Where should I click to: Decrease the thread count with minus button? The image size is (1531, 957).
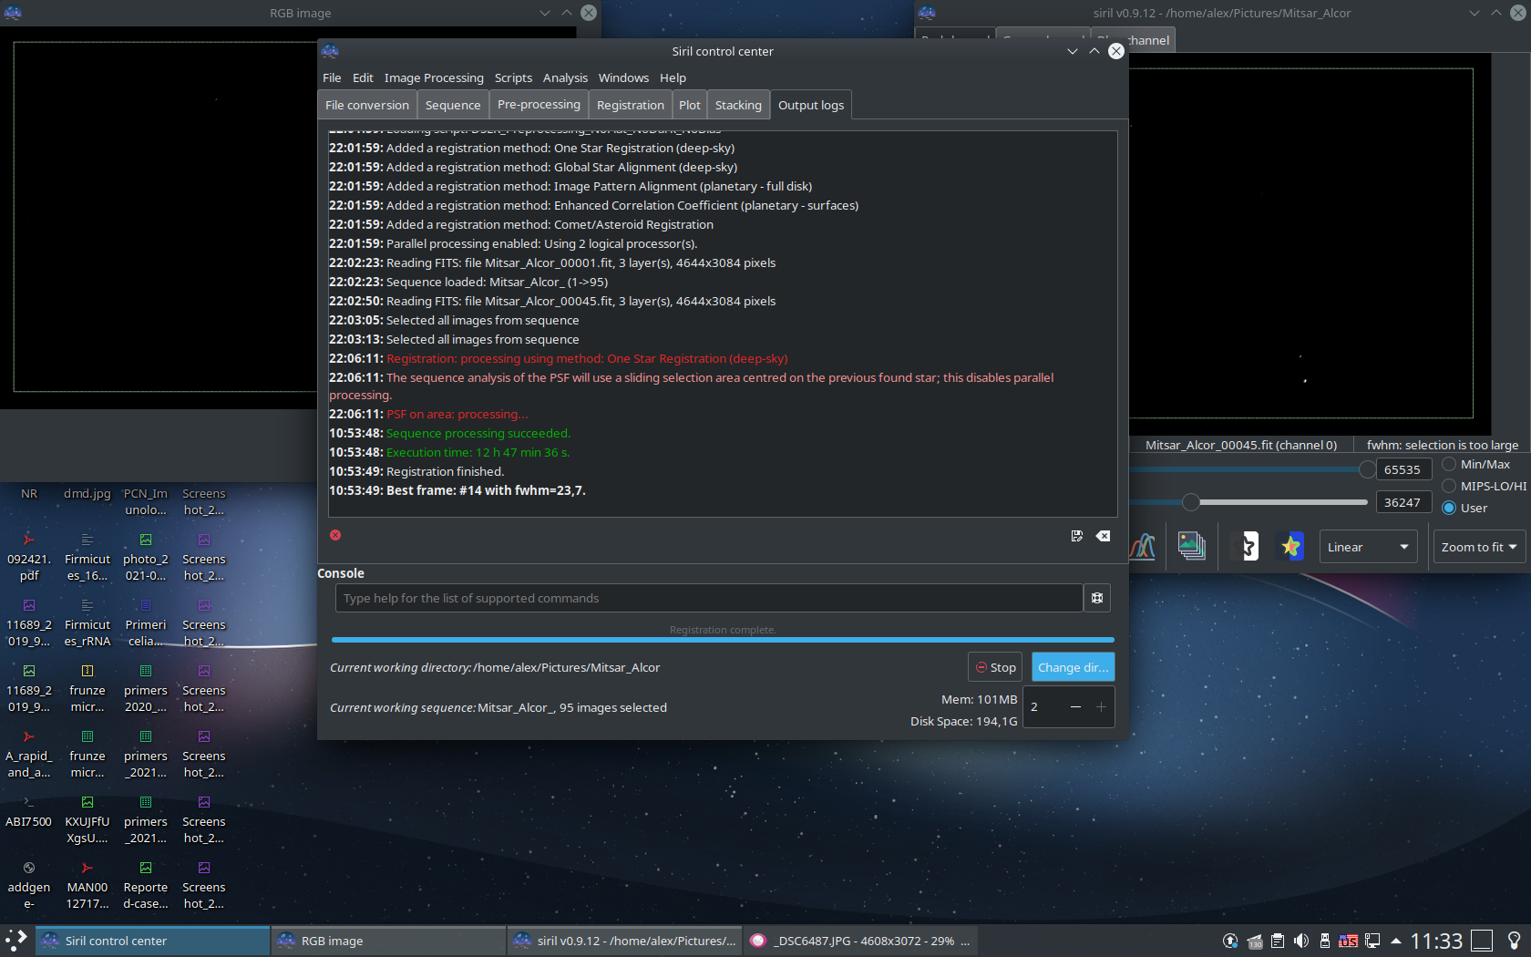coord(1075,706)
